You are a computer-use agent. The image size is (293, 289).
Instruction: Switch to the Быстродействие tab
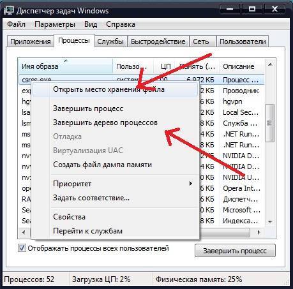pyautogui.click(x=158, y=41)
